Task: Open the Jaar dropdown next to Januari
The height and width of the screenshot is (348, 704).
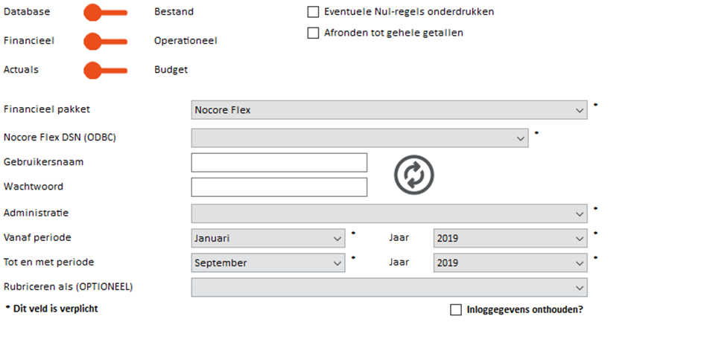Action: tap(510, 238)
